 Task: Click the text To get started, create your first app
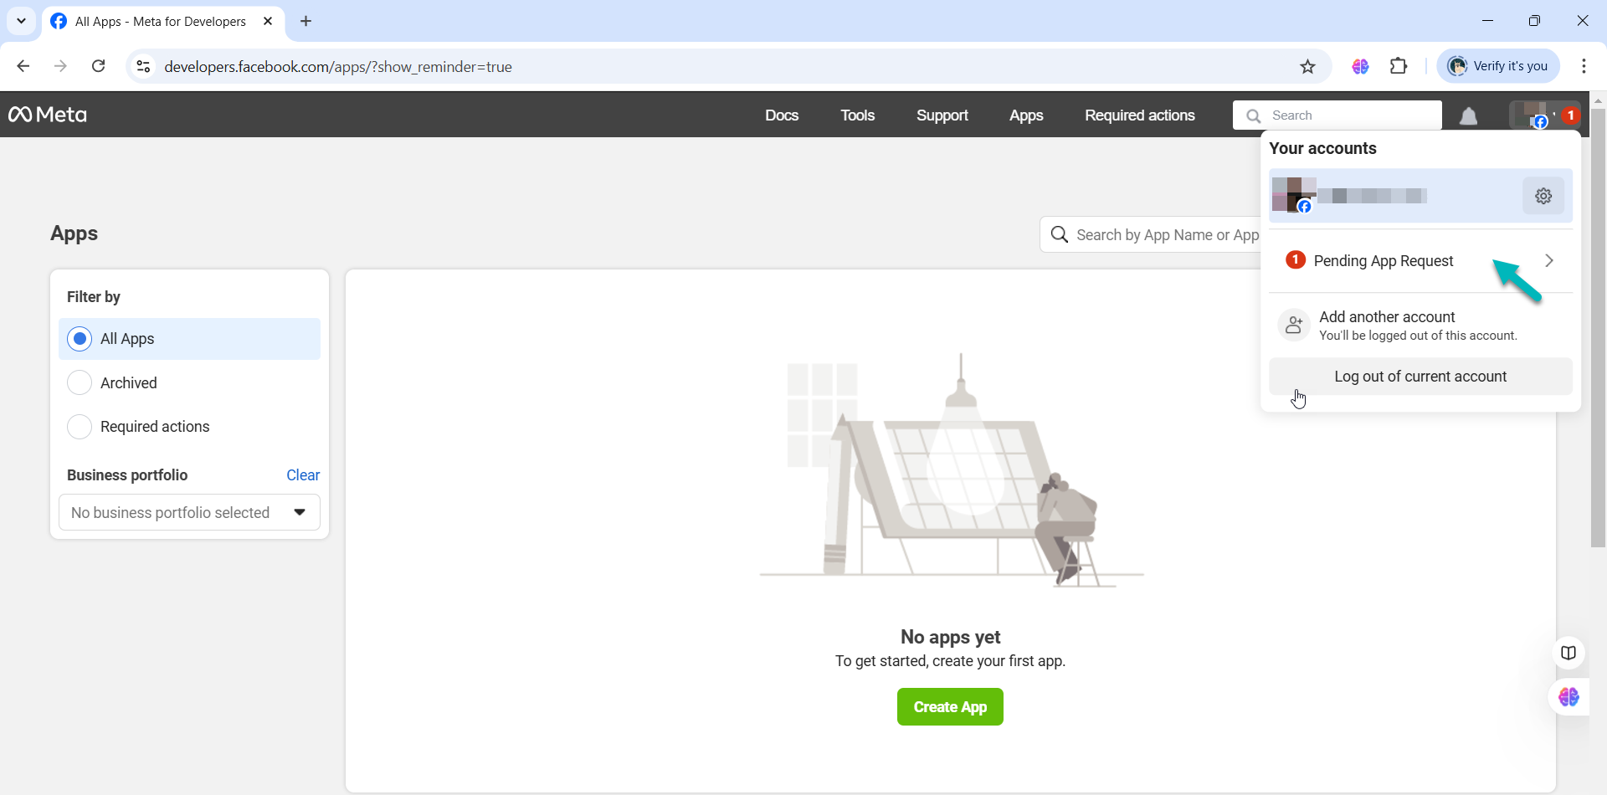pos(950,661)
